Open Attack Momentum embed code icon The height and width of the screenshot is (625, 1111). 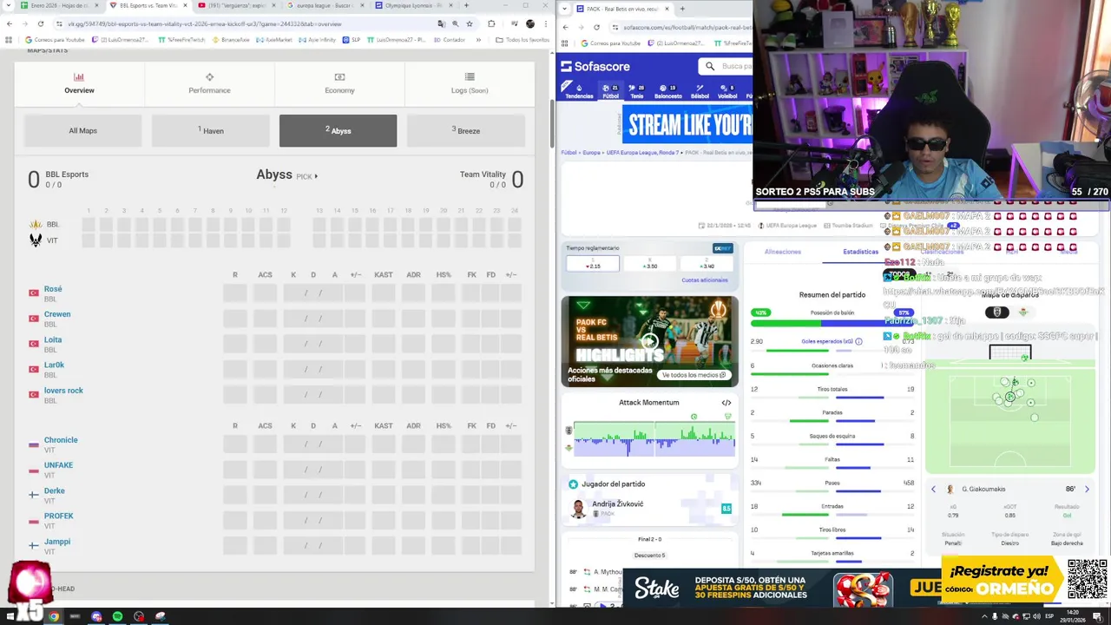(x=726, y=403)
